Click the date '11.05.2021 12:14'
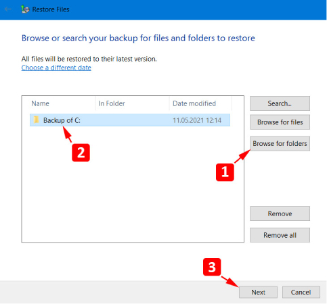 tap(197, 120)
